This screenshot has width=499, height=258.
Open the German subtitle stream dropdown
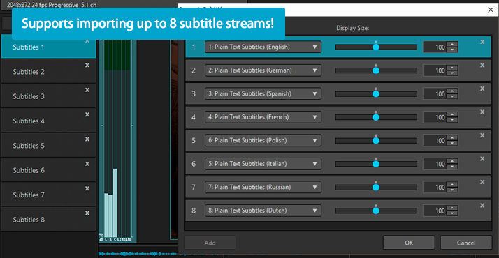click(263, 70)
